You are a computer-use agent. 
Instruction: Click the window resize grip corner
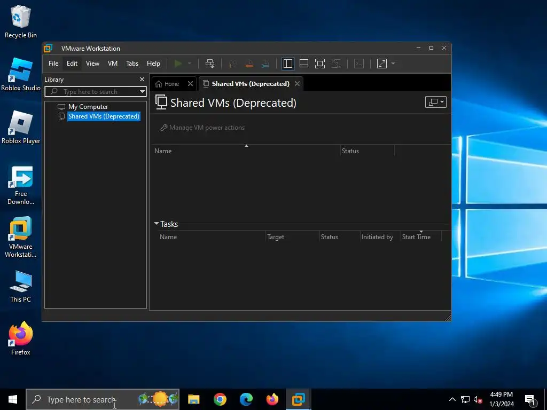[x=448, y=318]
